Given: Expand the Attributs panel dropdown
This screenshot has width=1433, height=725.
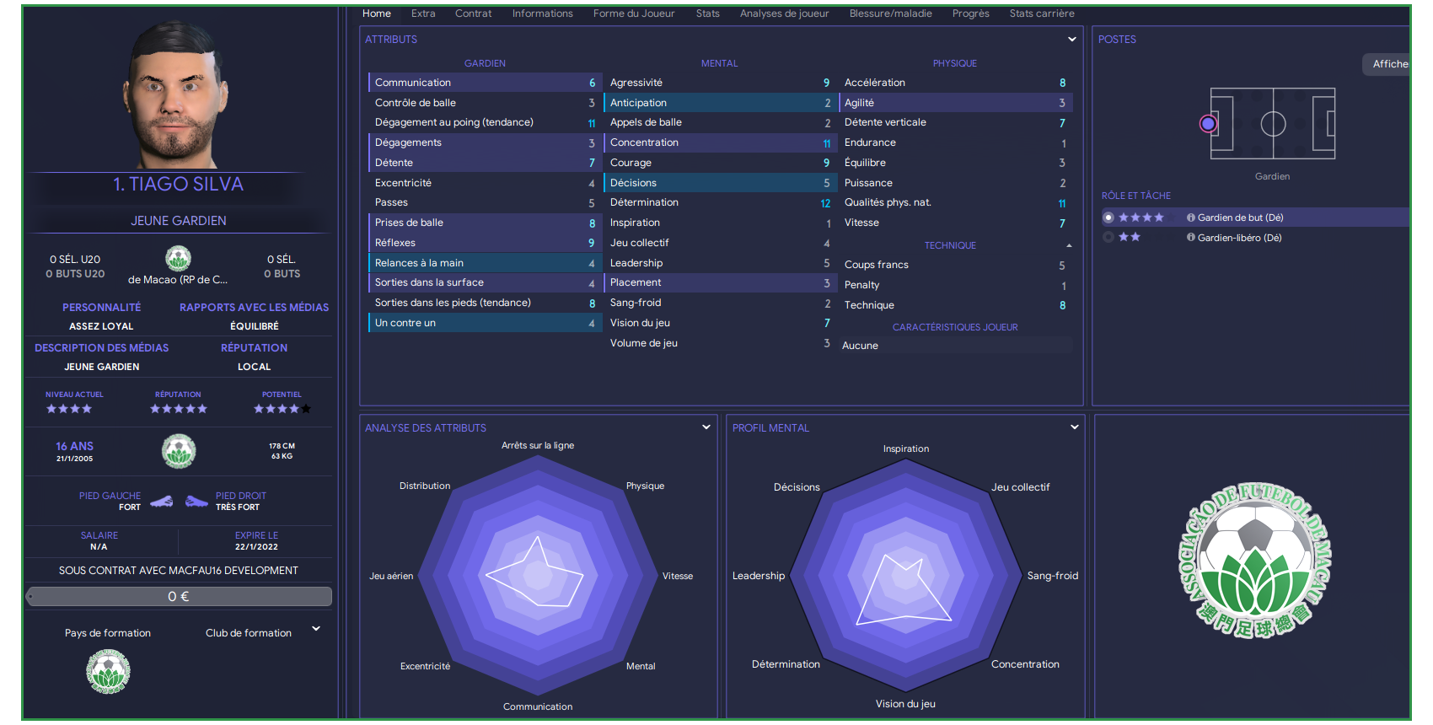Looking at the screenshot, I should pos(1072,39).
